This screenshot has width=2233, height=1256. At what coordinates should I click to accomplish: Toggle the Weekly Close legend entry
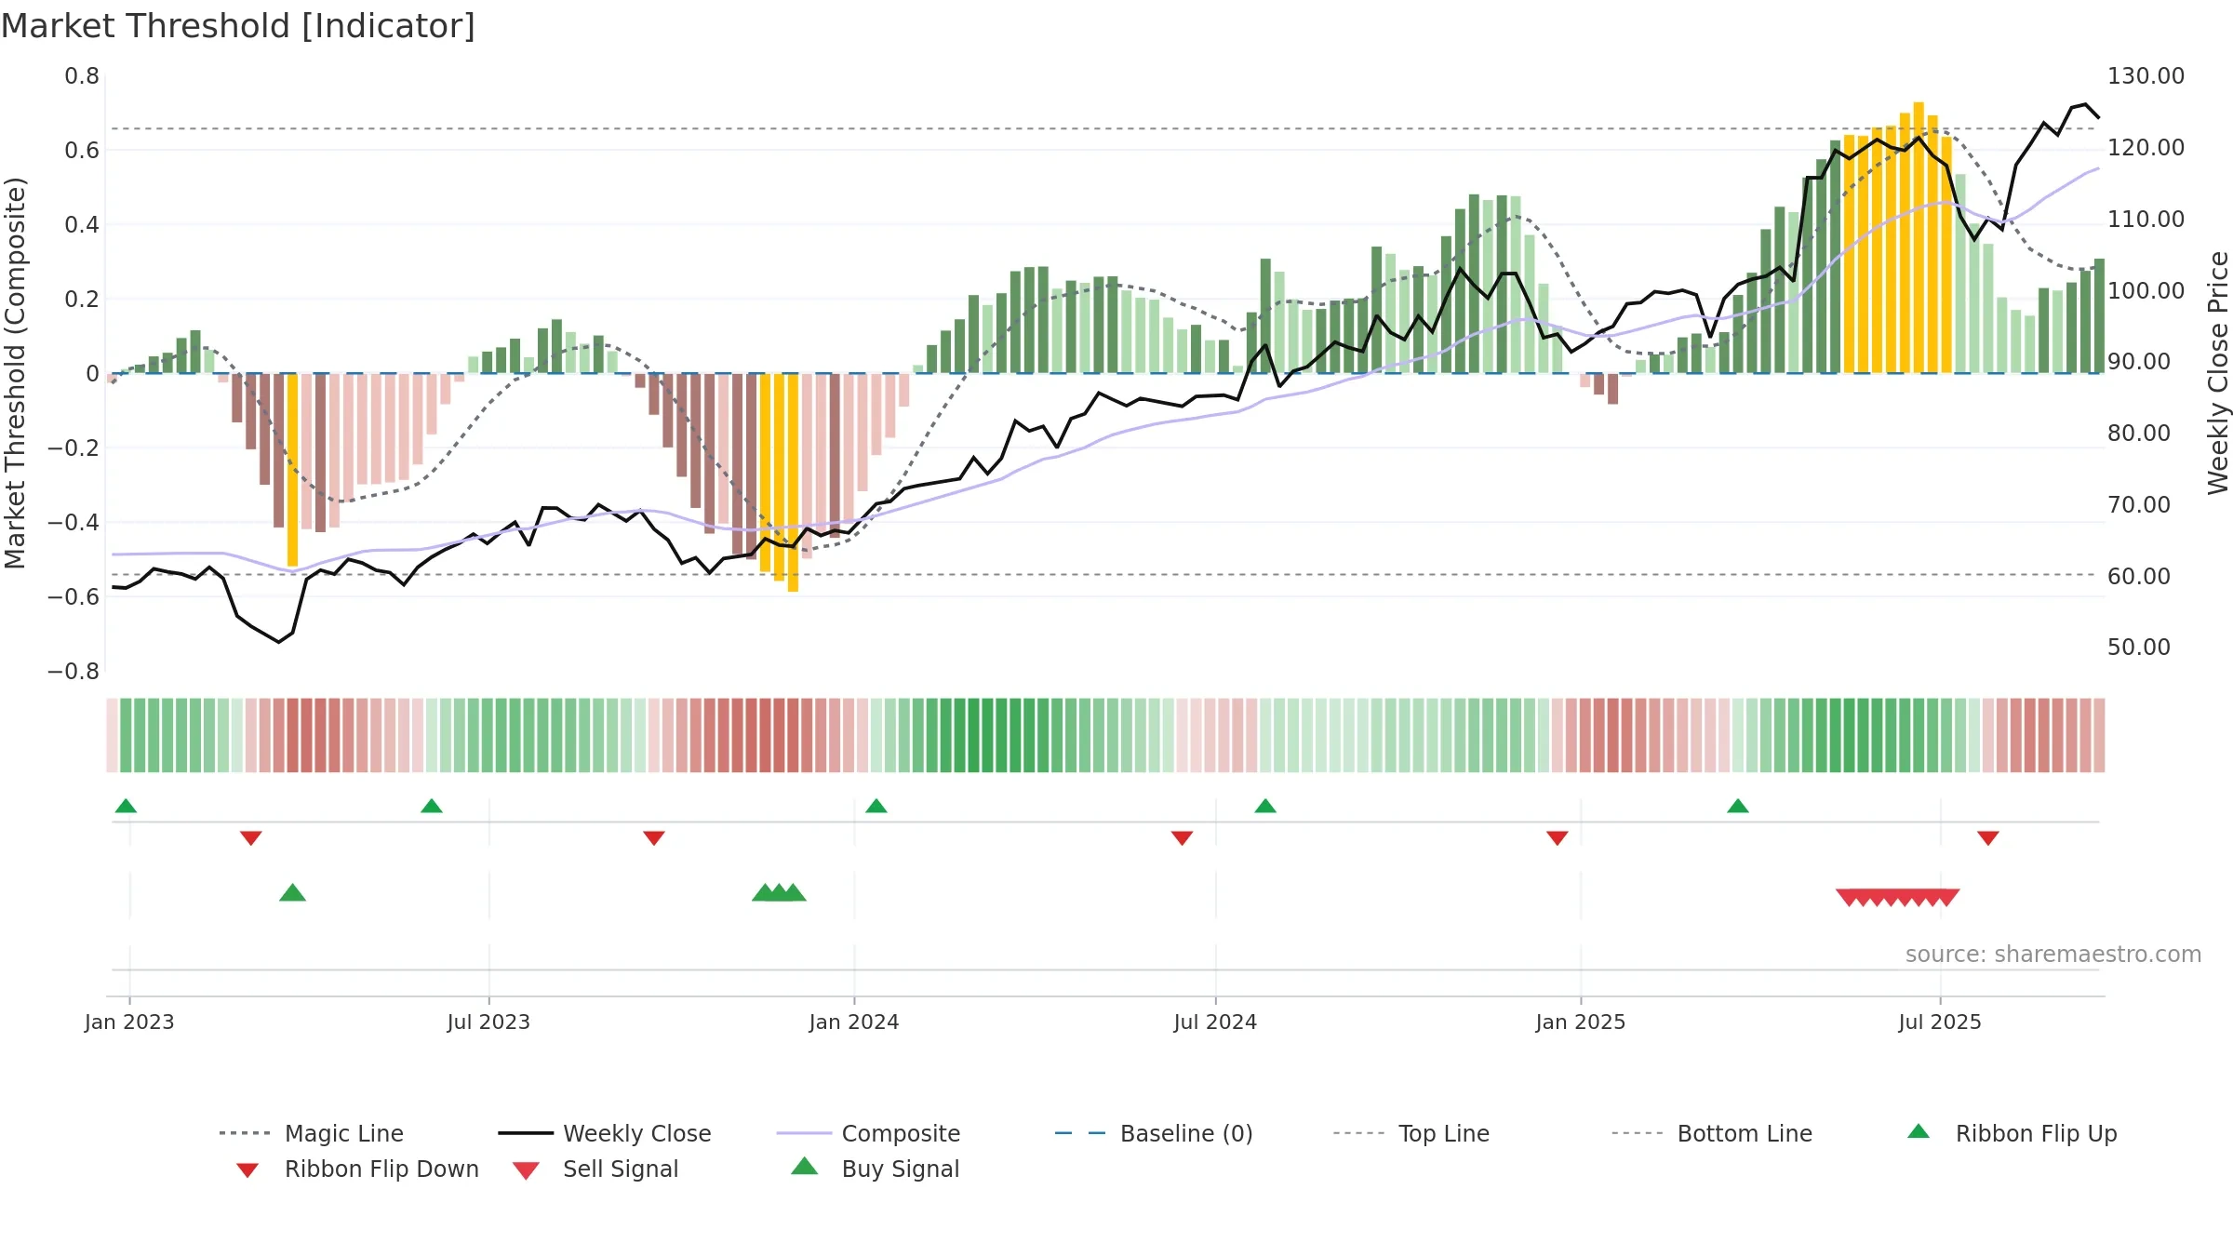pos(605,1133)
